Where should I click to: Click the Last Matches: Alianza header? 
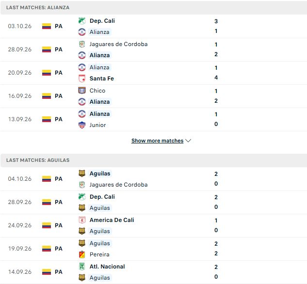pyautogui.click(x=153, y=8)
